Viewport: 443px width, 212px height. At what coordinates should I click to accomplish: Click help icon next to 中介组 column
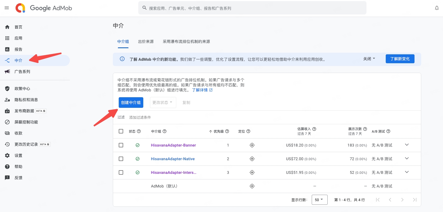[165, 131]
